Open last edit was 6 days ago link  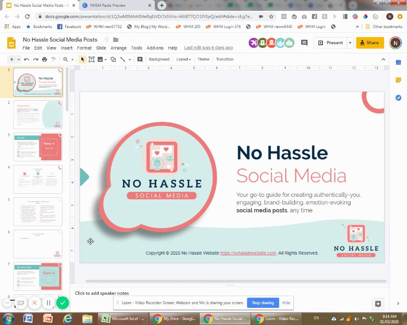pyautogui.click(x=208, y=48)
